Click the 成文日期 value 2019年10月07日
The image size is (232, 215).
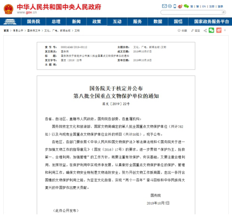pos(142,52)
